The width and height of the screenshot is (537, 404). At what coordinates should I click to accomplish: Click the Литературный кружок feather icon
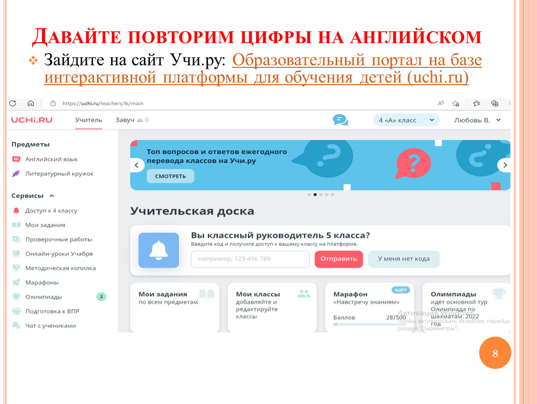pos(16,173)
